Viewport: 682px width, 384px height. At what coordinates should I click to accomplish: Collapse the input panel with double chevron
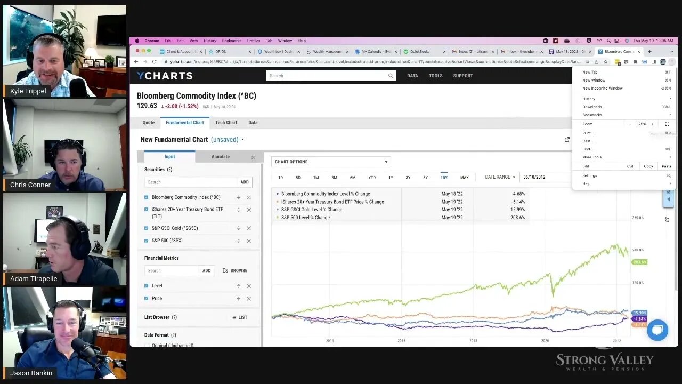(253, 157)
